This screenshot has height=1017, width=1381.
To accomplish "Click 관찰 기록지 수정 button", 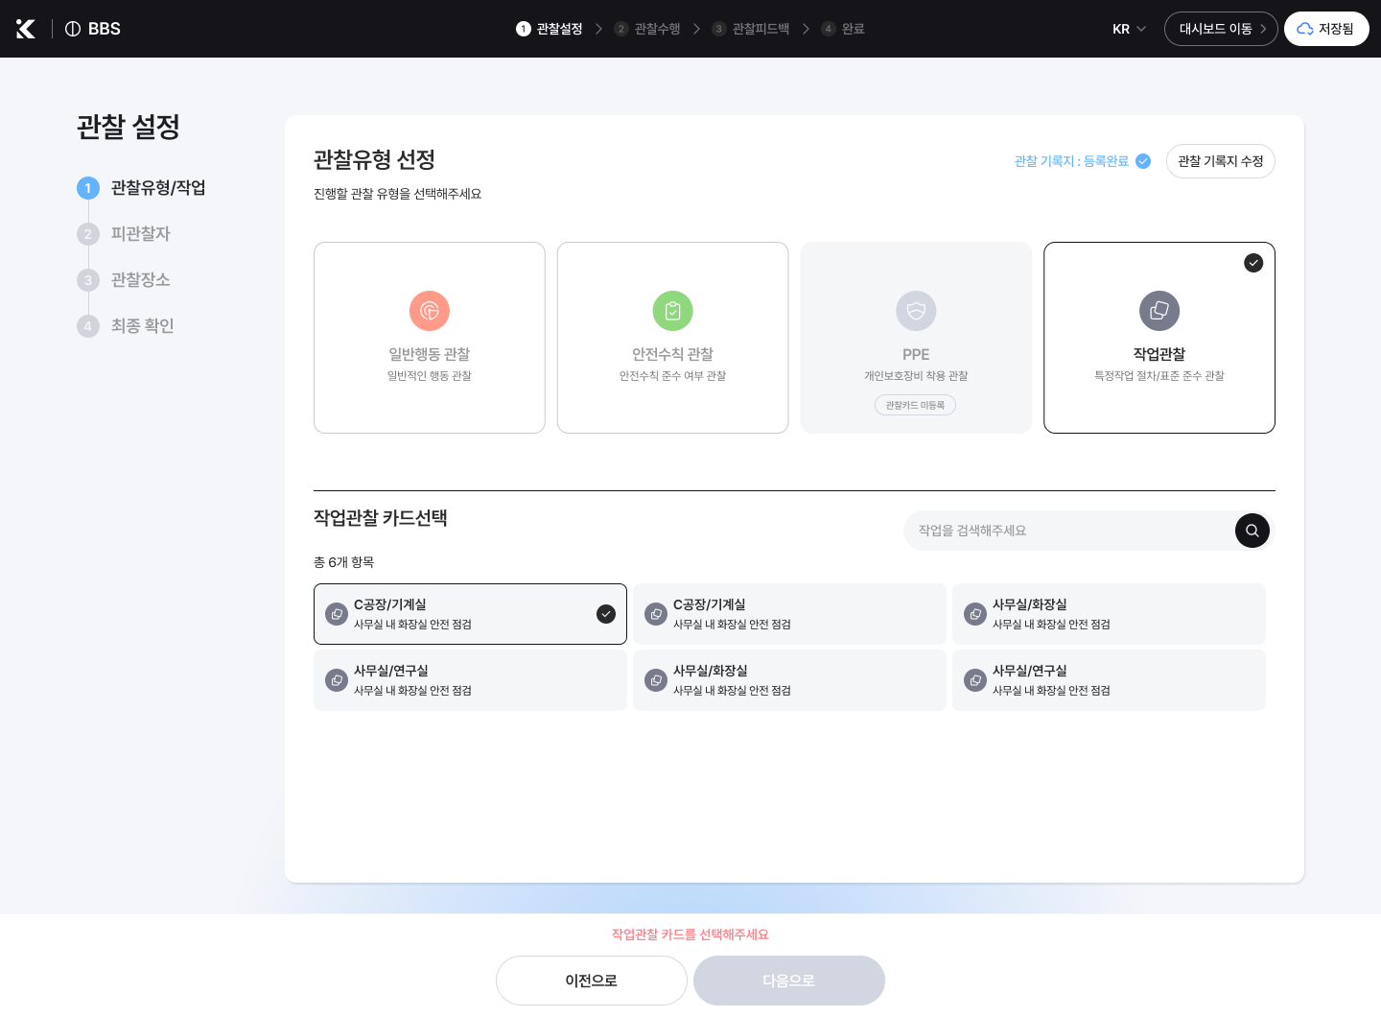I will pyautogui.click(x=1221, y=161).
